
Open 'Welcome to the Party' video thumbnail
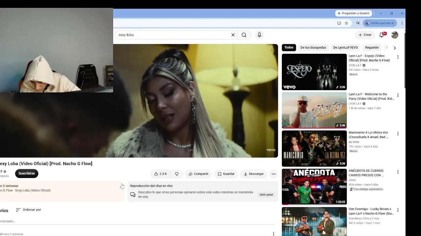(314, 110)
